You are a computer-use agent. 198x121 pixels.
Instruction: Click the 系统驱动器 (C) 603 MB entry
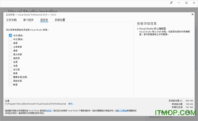[x=181, y=101]
